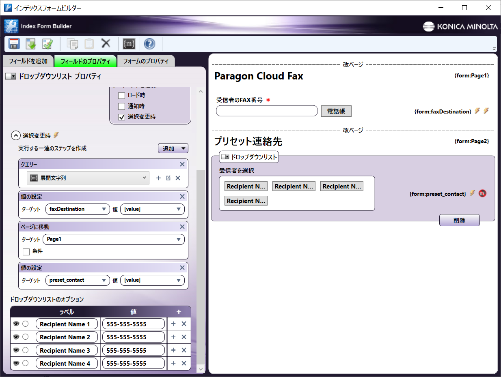501x377 pixels.
Task: Add a new option via the table header plus
Action: coord(179,312)
